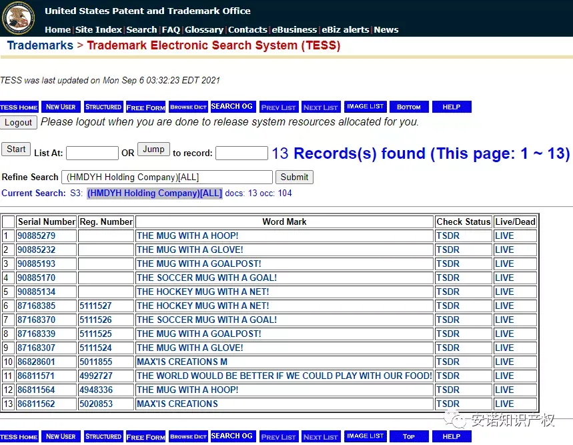Check TSDR status for row 1
This screenshot has height=445, width=573.
(448, 236)
